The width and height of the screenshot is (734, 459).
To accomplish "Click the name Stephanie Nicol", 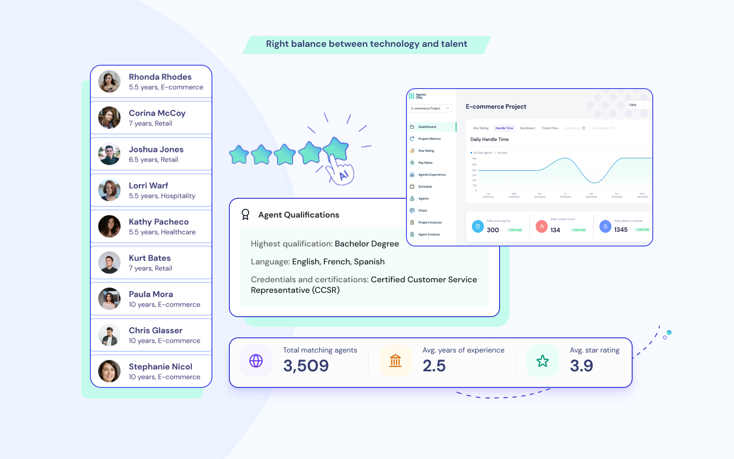I will click(x=161, y=367).
